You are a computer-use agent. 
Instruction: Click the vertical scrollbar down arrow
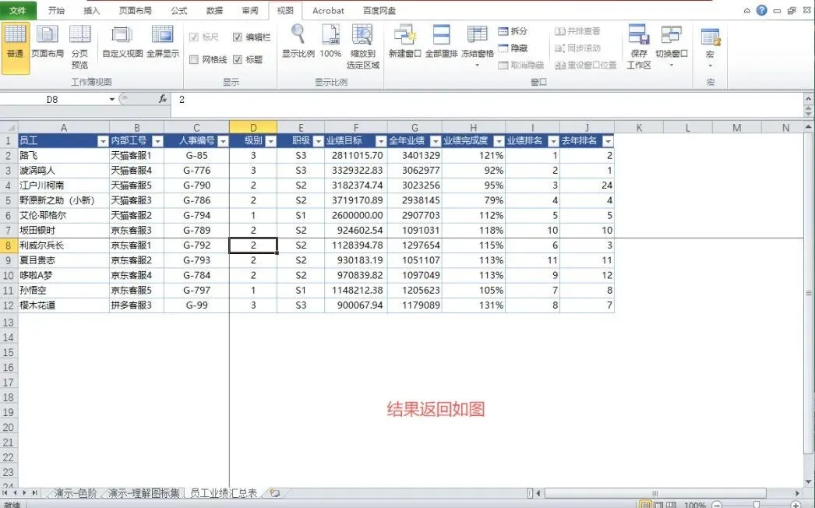pyautogui.click(x=809, y=482)
